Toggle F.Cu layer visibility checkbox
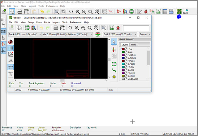This screenshot has height=136, width=198. click(126, 49)
